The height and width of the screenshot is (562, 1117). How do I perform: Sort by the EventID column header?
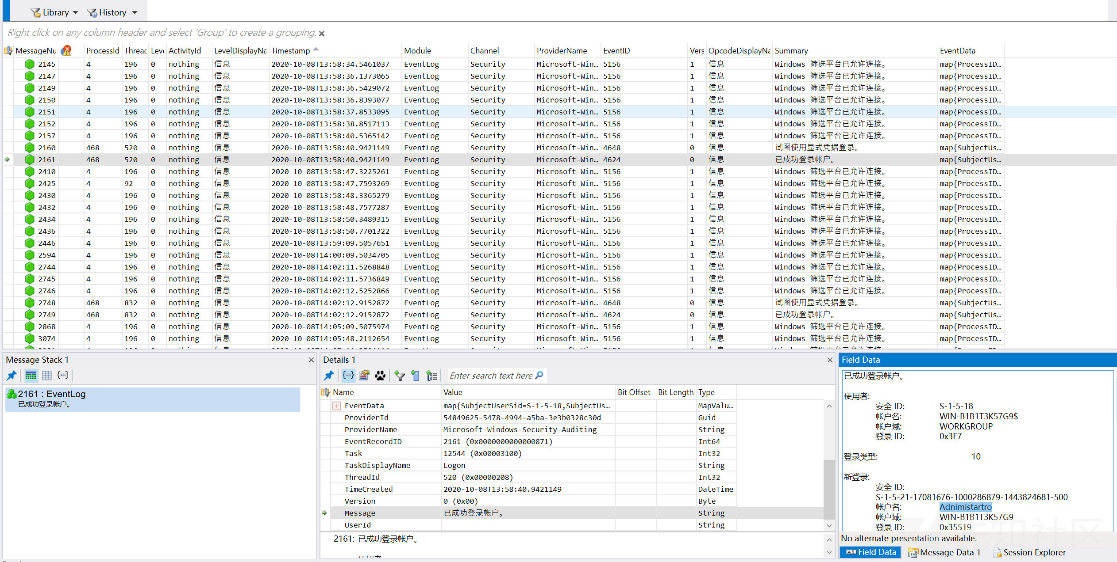pos(616,51)
